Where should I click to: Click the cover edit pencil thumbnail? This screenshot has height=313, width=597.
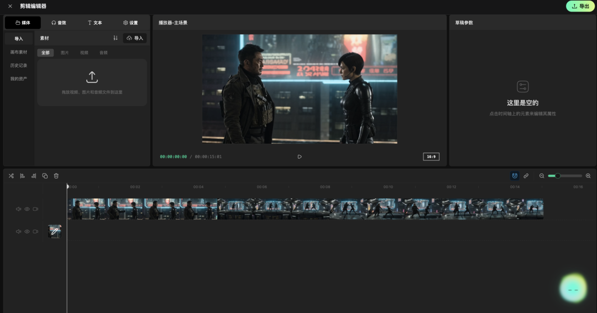tap(54, 232)
